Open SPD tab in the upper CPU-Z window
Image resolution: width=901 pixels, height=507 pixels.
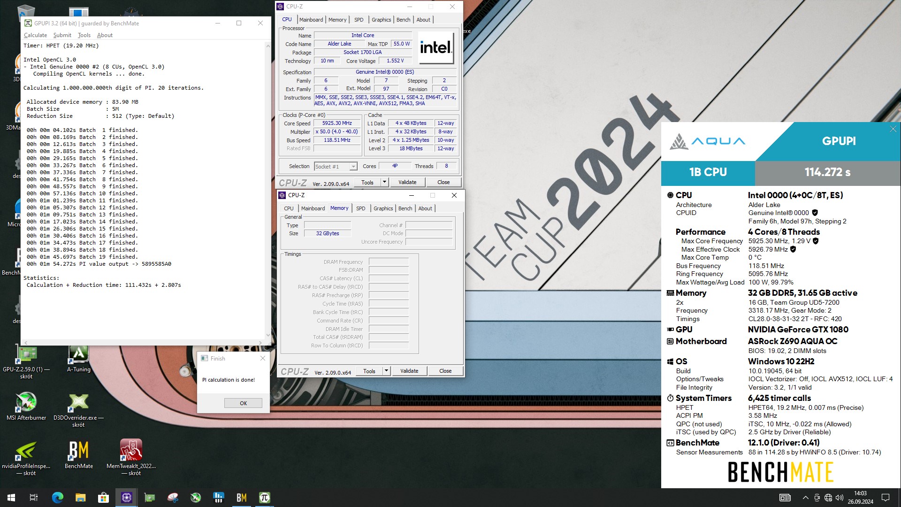[359, 20]
